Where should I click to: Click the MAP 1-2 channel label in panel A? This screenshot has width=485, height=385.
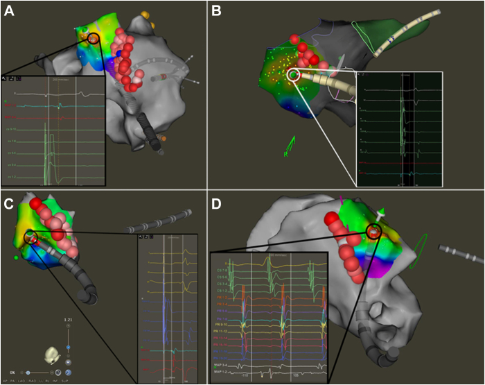point(10,105)
